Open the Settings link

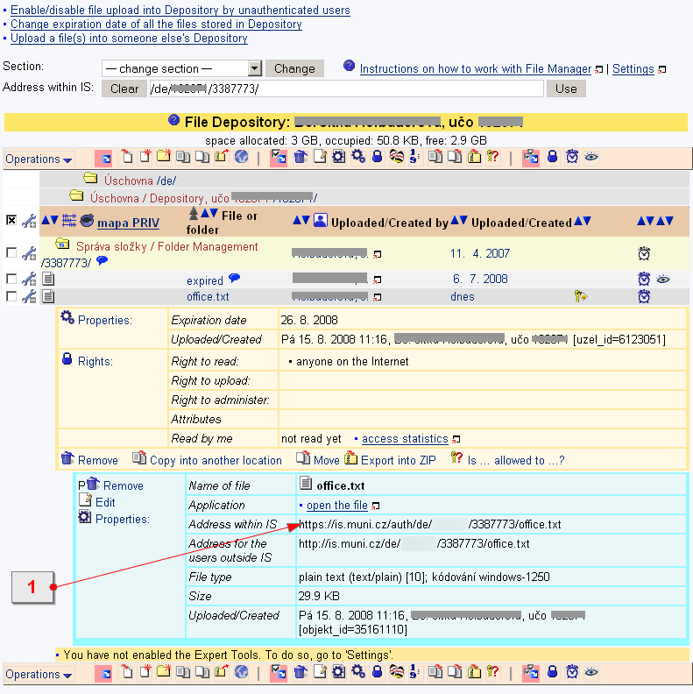coord(633,69)
